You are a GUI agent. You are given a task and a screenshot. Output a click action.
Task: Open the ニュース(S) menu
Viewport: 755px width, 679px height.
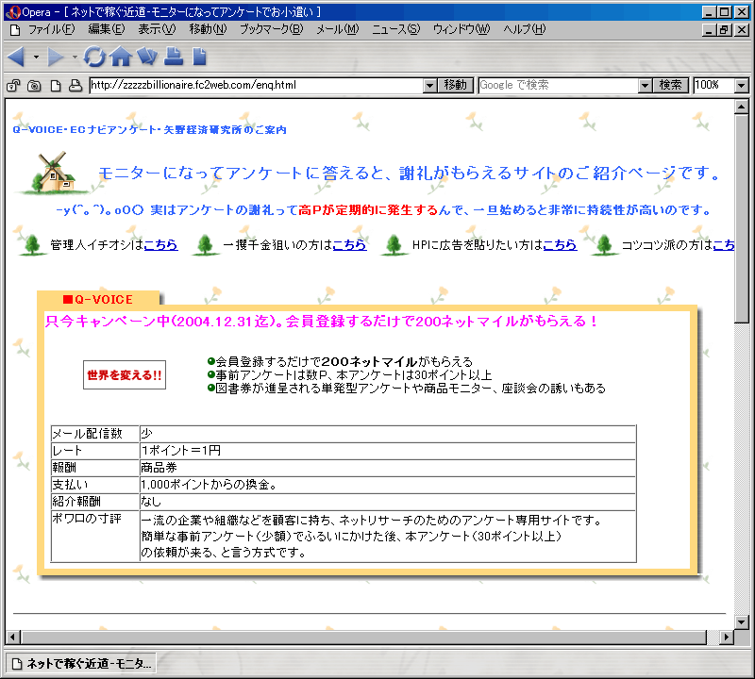point(395,29)
